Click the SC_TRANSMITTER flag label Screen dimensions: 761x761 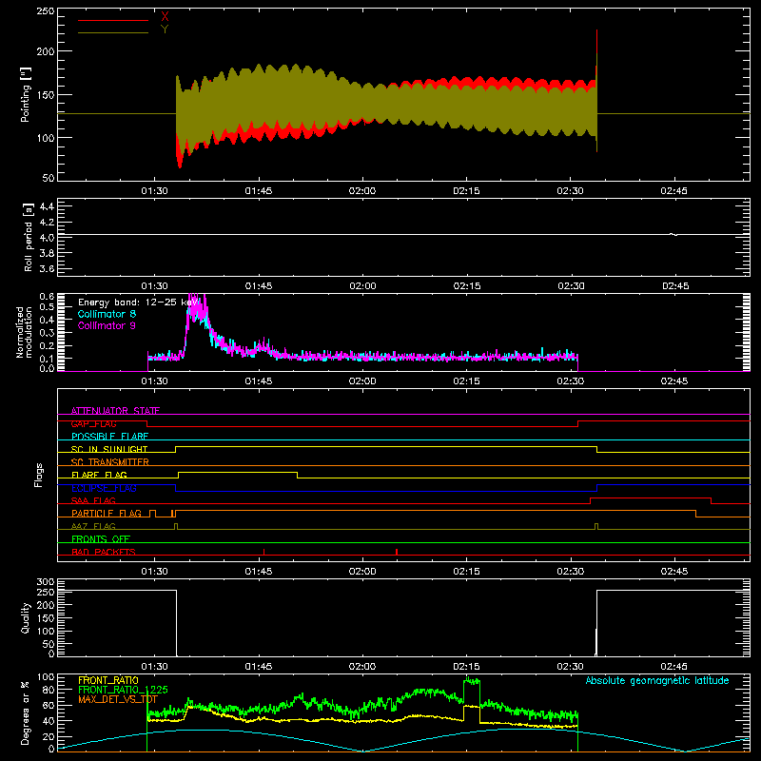(110, 461)
